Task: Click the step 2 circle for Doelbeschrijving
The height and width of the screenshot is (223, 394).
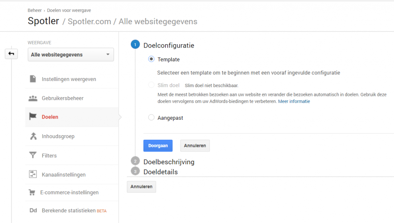Action: tap(135, 161)
